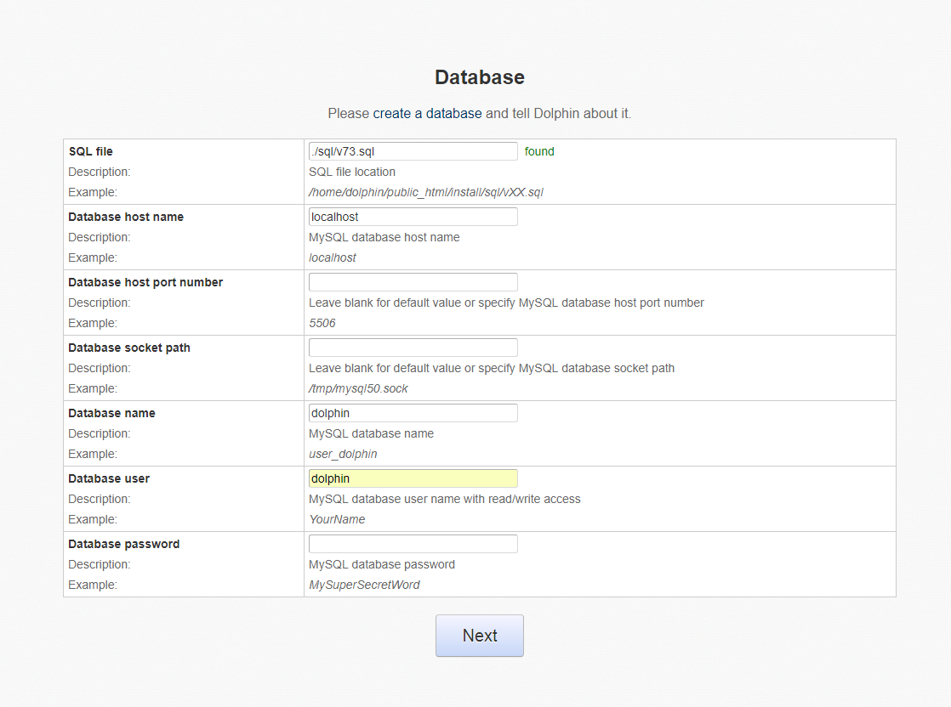Click the "Database" page heading

tap(479, 77)
